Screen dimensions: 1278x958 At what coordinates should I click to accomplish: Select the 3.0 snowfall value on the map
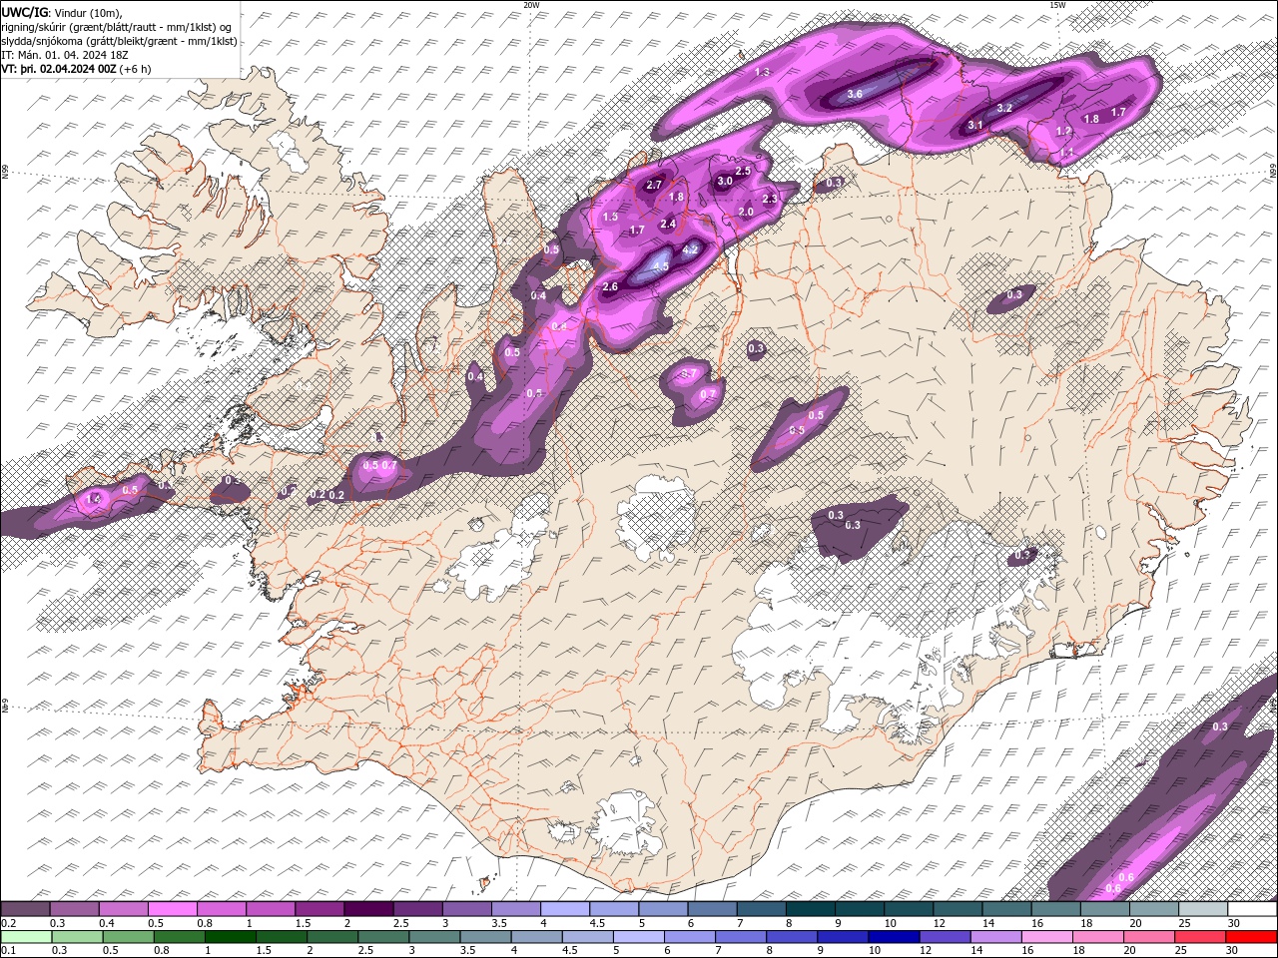pyautogui.click(x=725, y=181)
